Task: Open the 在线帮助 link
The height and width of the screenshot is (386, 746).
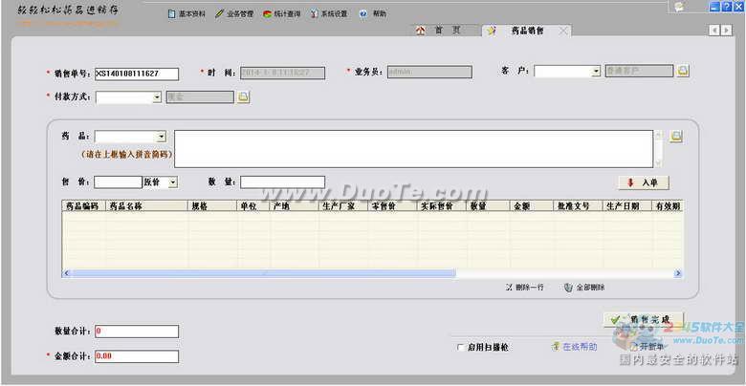Action: click(x=574, y=347)
